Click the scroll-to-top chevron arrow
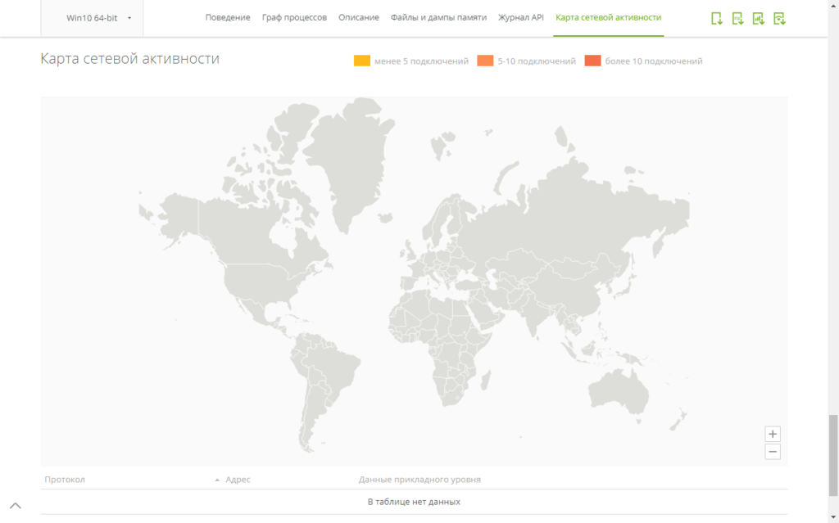This screenshot has width=839, height=523. (15, 506)
